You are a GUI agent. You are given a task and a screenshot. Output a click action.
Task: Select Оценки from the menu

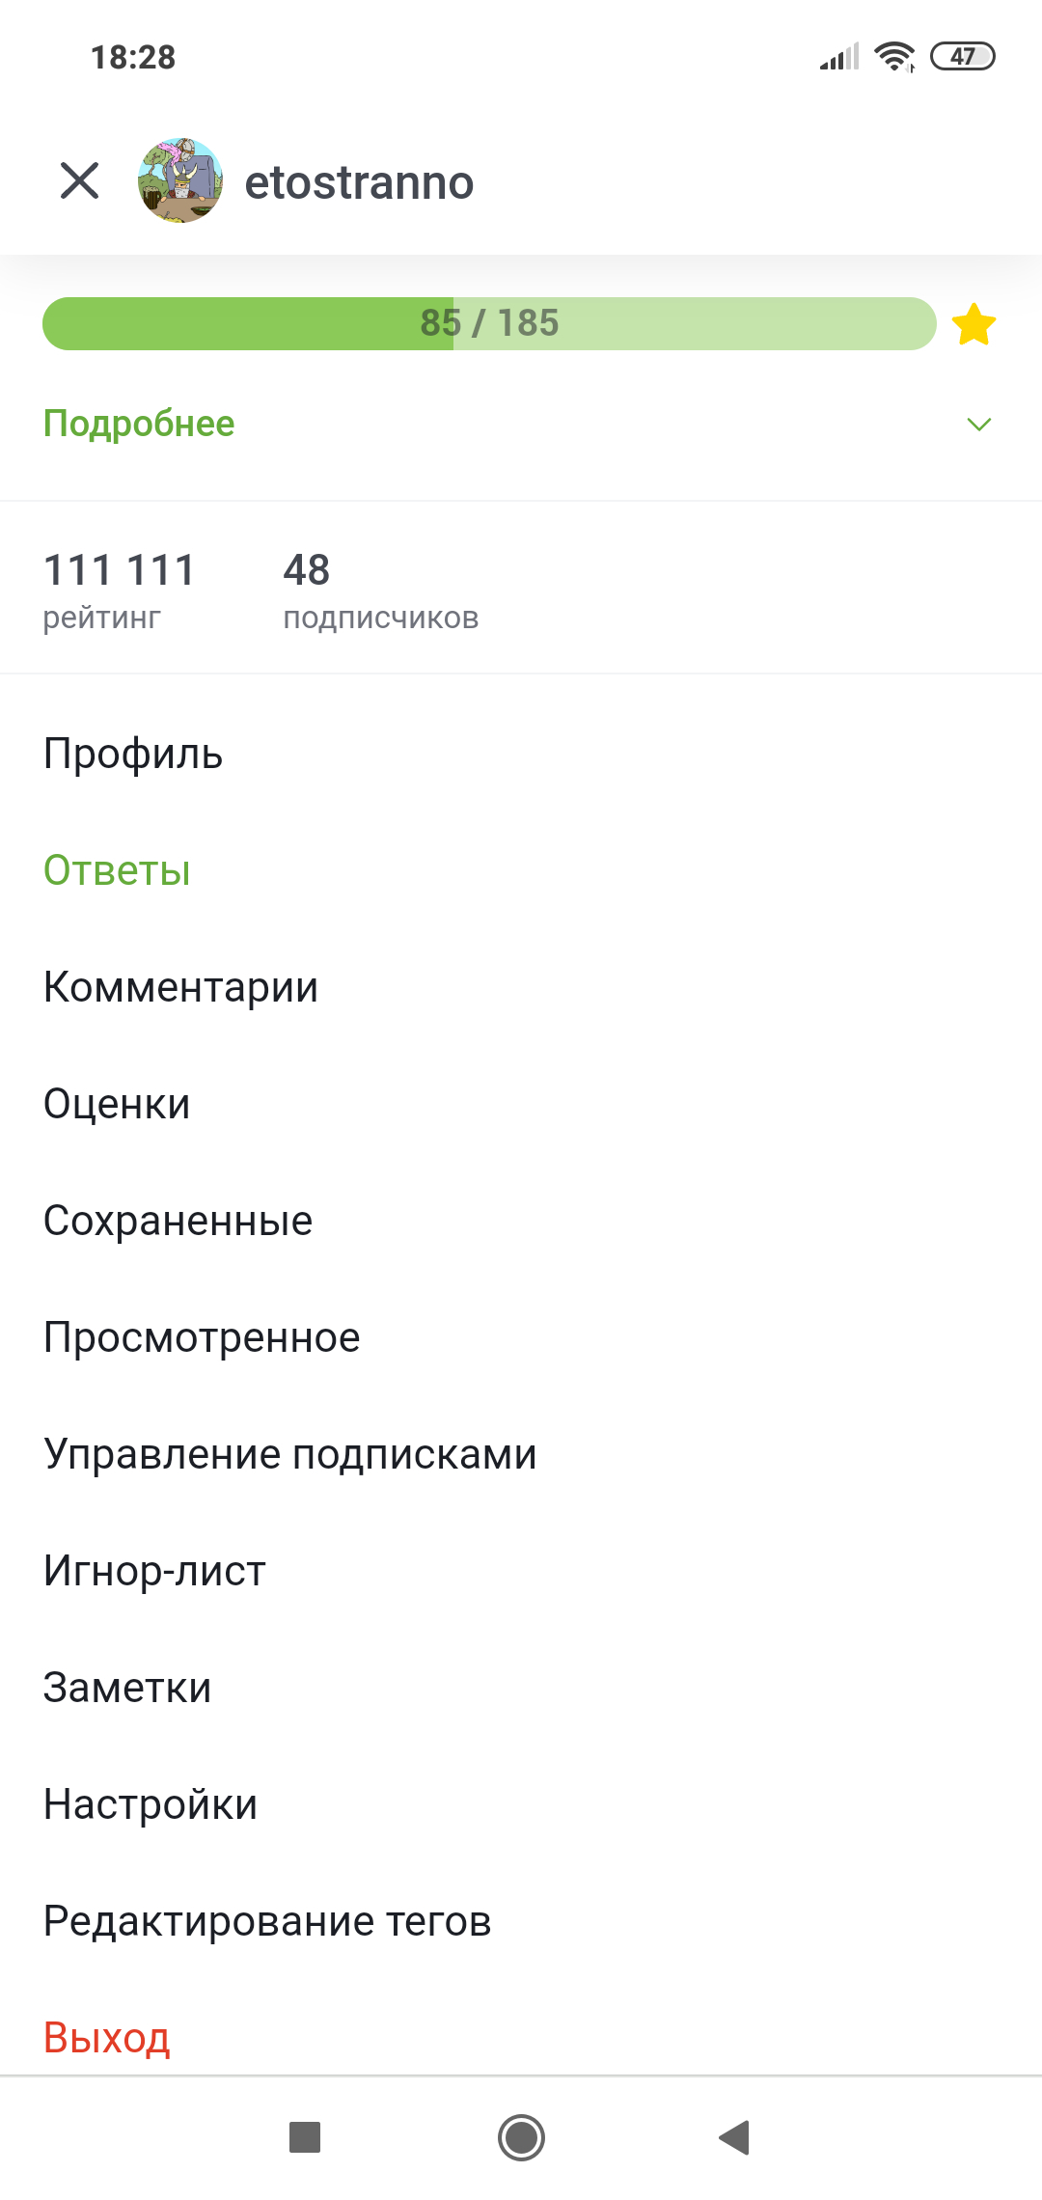[x=117, y=1104]
